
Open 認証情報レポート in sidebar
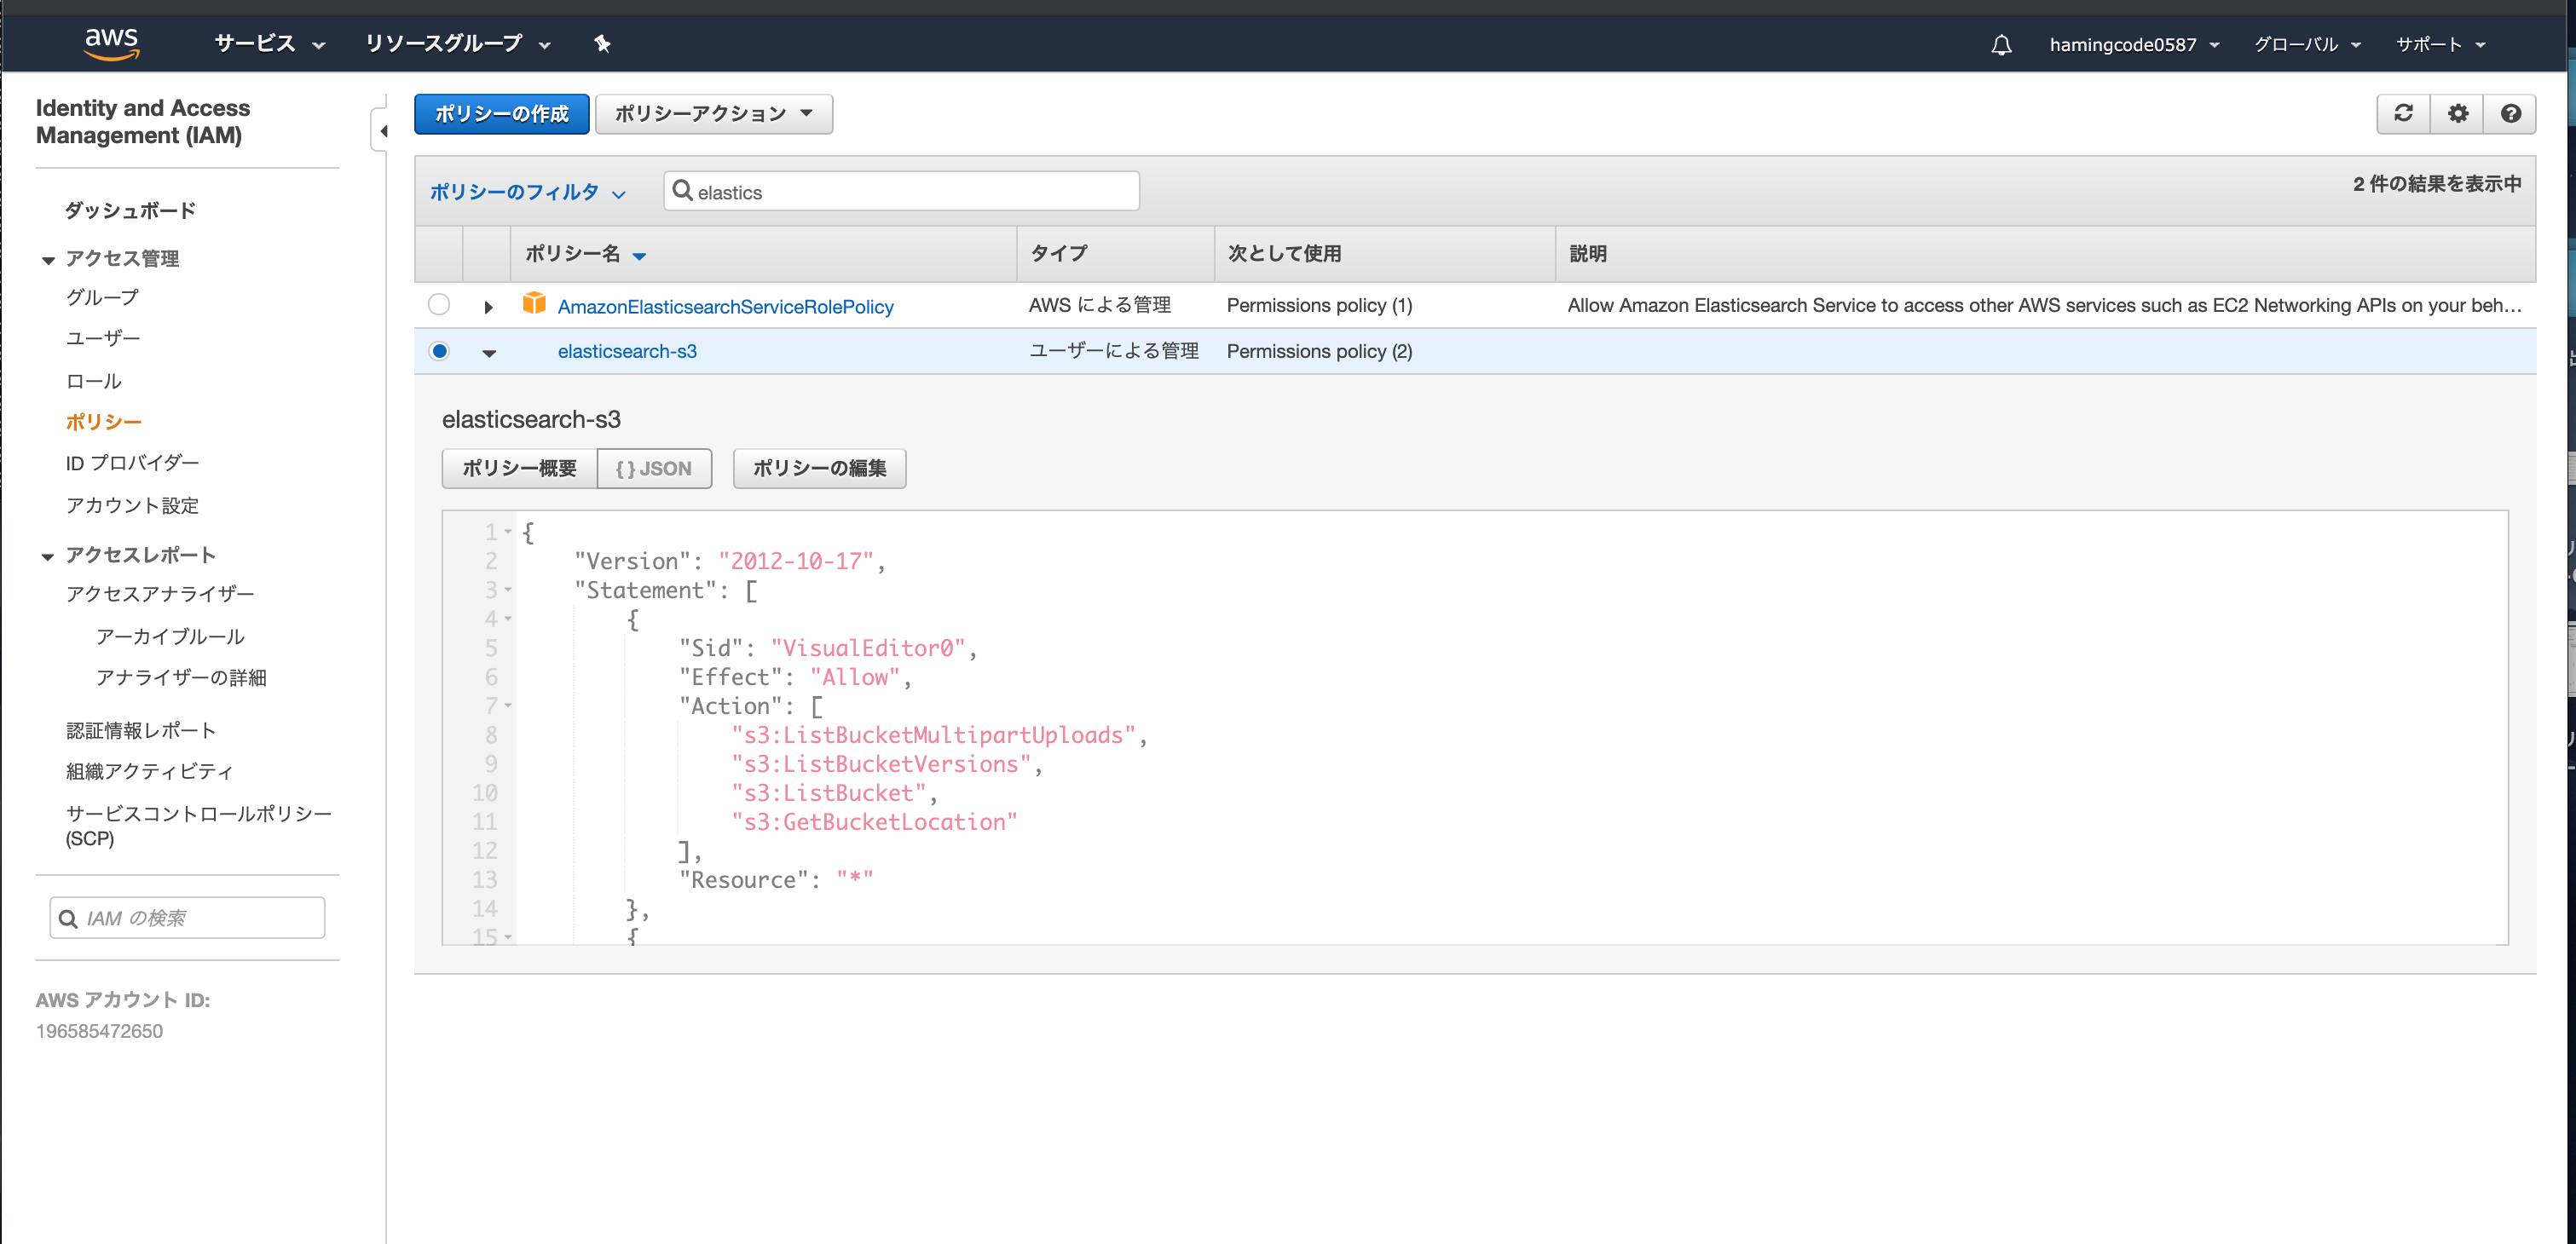(141, 730)
